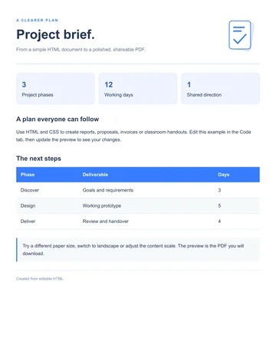The image size is (276, 357).
Task: Click the 3 Project phases card
Action: coord(55,89)
